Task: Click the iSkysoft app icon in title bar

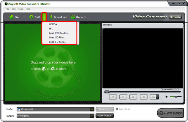Action: [6, 4]
